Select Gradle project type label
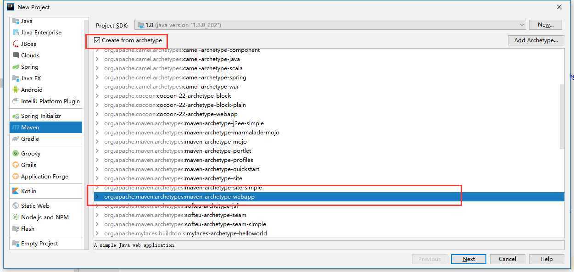This screenshot has width=574, height=272. click(30, 139)
